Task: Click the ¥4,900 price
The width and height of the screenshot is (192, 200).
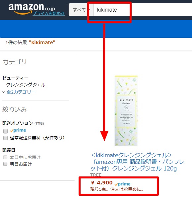Action: (x=102, y=183)
